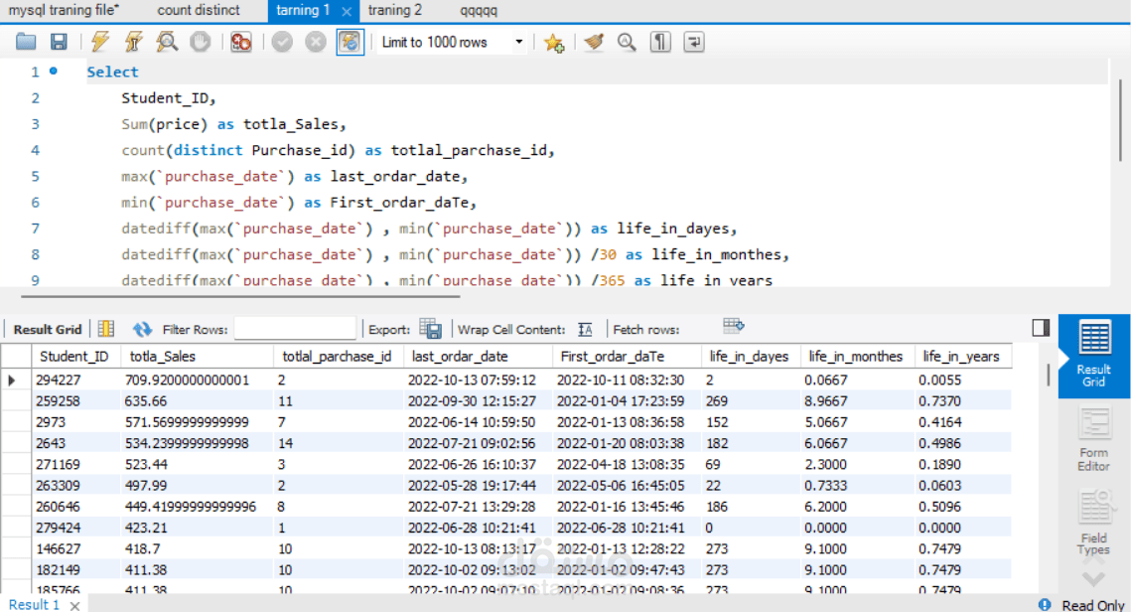Select the Result 1 tab

(x=34, y=605)
